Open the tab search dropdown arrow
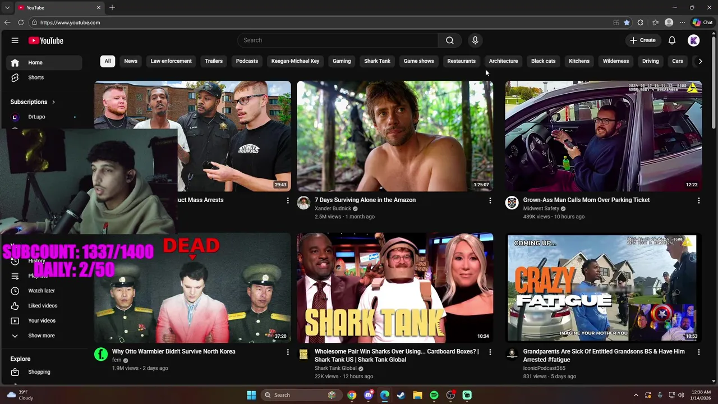 pos(7,7)
